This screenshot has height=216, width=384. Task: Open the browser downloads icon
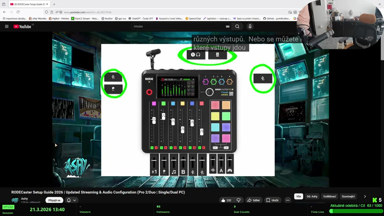[x=295, y=12]
